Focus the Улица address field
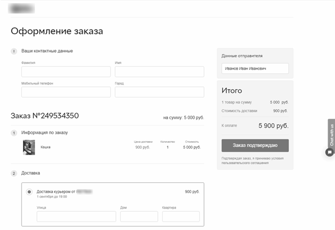335x230 pixels. (76, 217)
